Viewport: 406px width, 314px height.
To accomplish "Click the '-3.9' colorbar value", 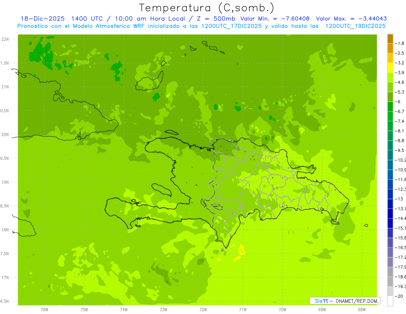I will pos(400,72).
